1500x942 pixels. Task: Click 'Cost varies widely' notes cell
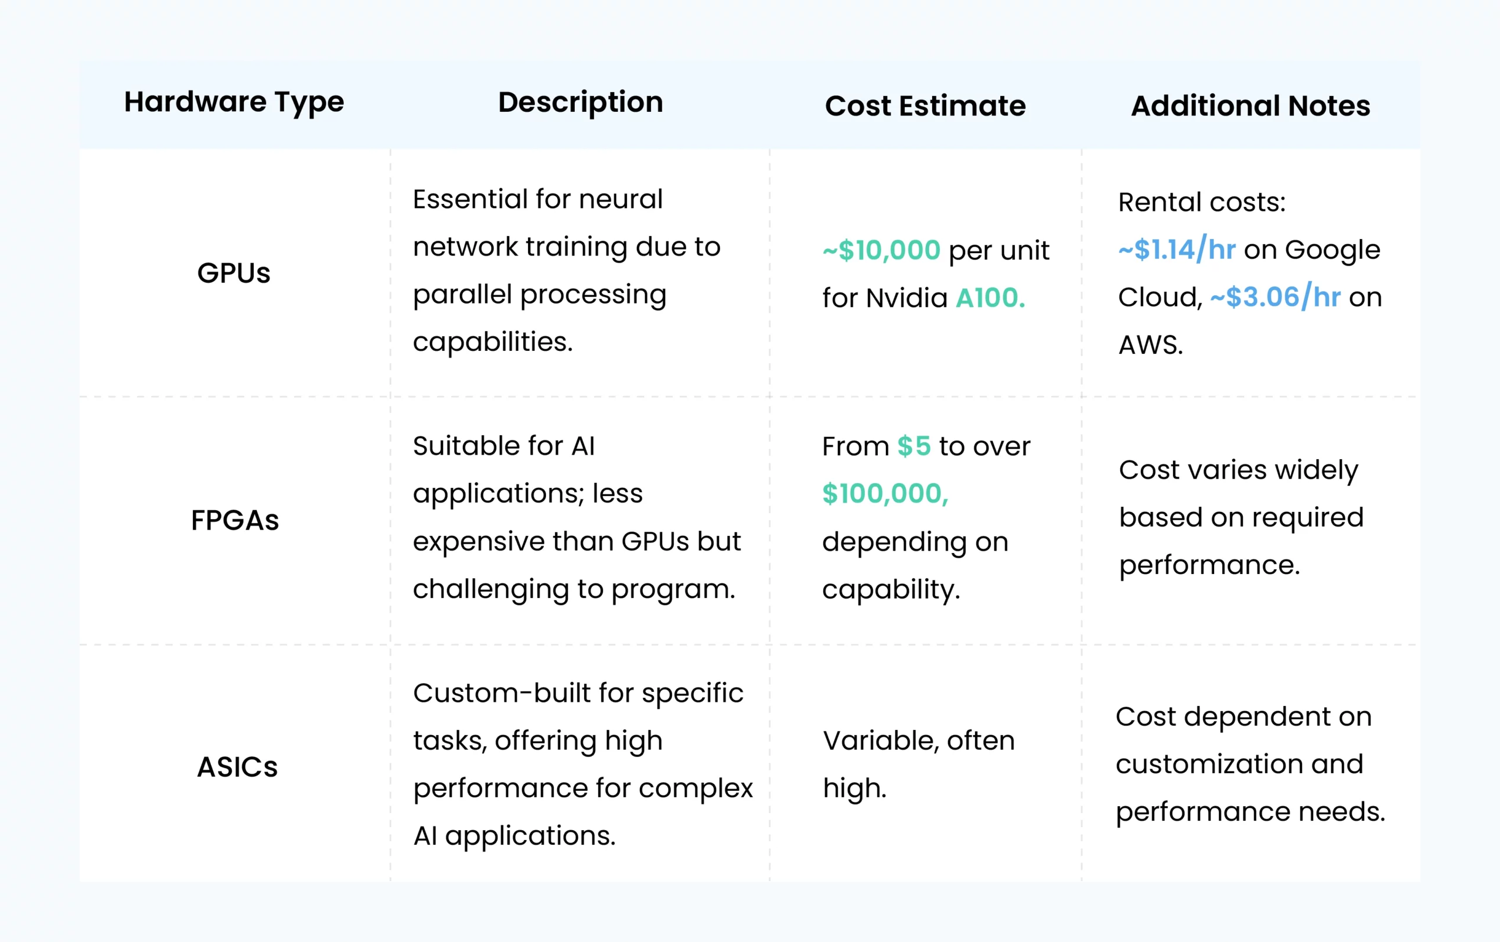coord(1242,517)
